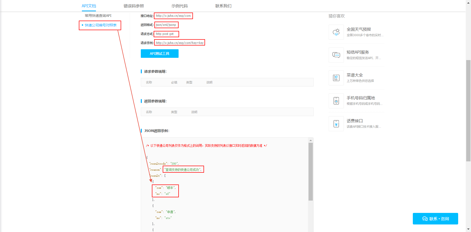Viewport: 471px width, 232px height.
Task: Select 快递公司编号对照表 in the sidebar
Action: 100,25
